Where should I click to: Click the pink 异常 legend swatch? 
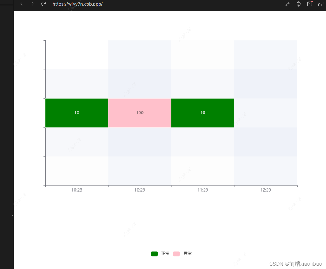coord(176,254)
